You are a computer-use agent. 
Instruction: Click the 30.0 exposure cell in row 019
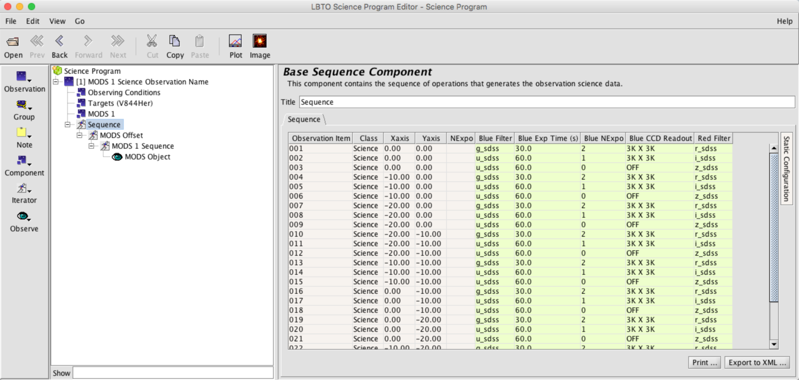[x=547, y=320]
